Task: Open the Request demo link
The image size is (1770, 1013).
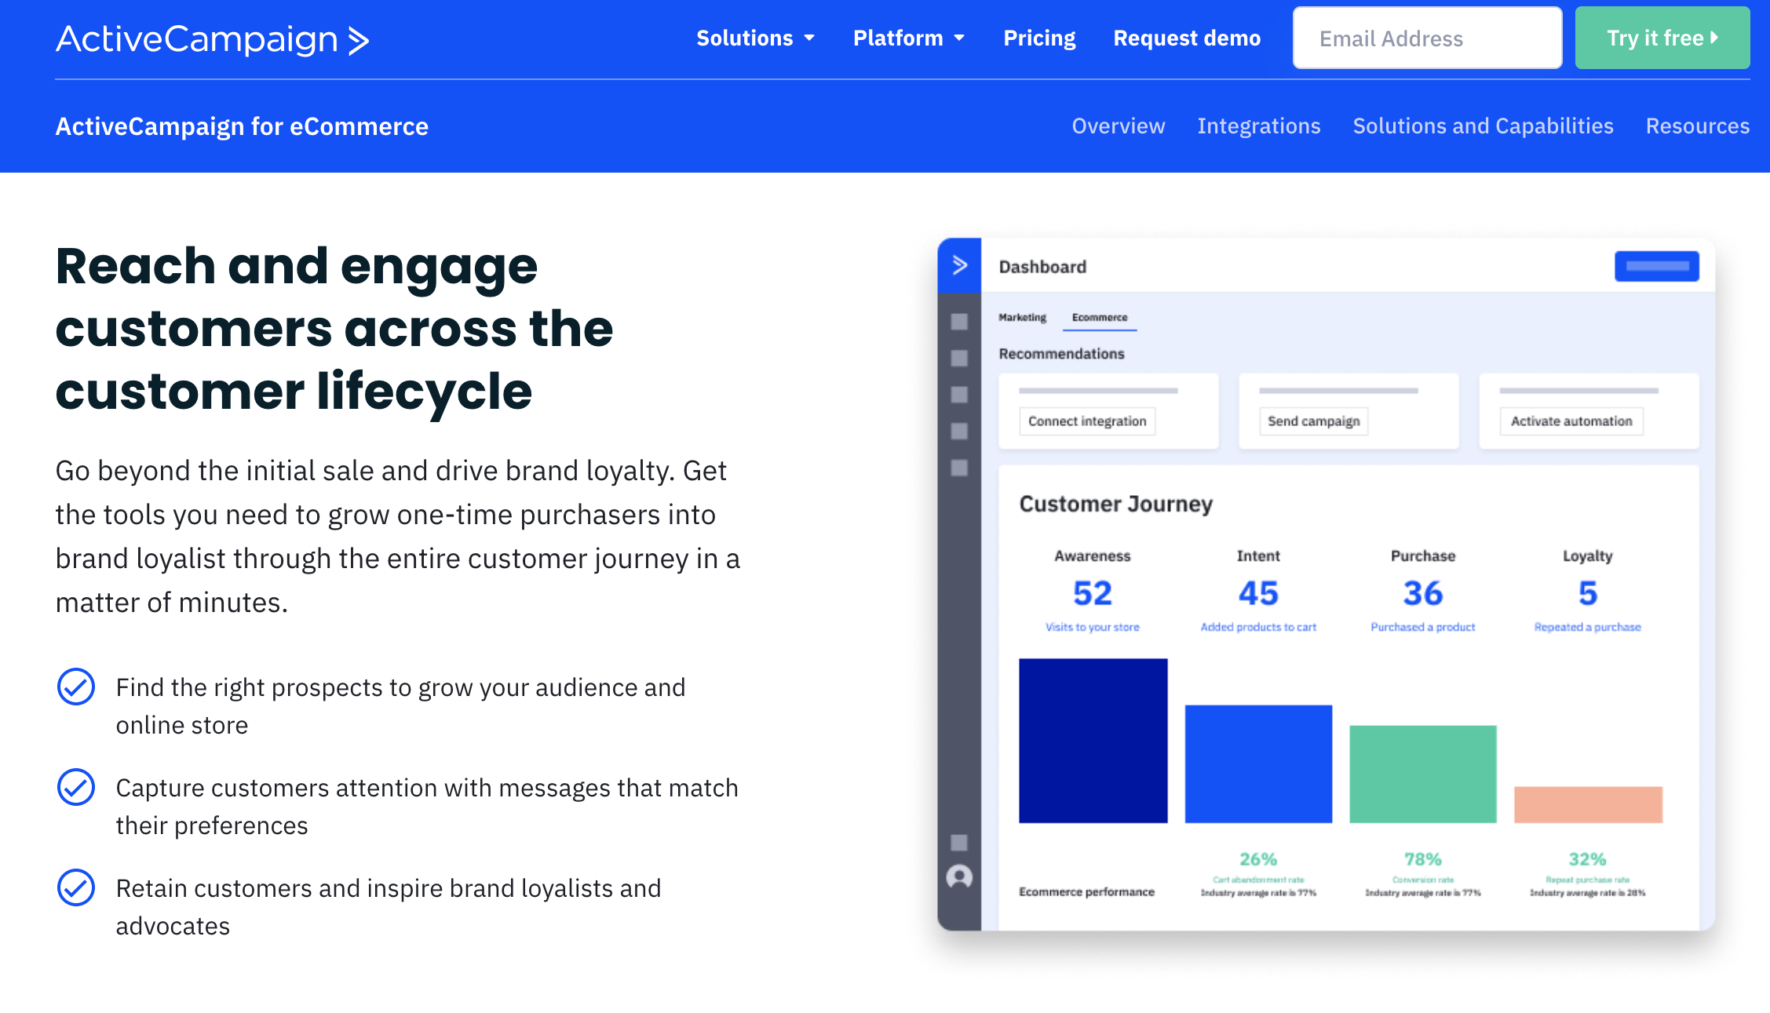Action: click(x=1187, y=38)
